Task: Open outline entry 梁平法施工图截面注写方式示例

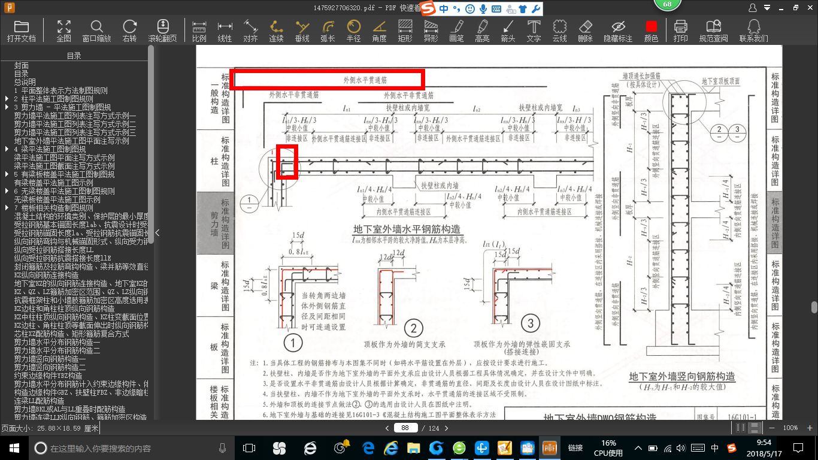Action: [x=65, y=166]
